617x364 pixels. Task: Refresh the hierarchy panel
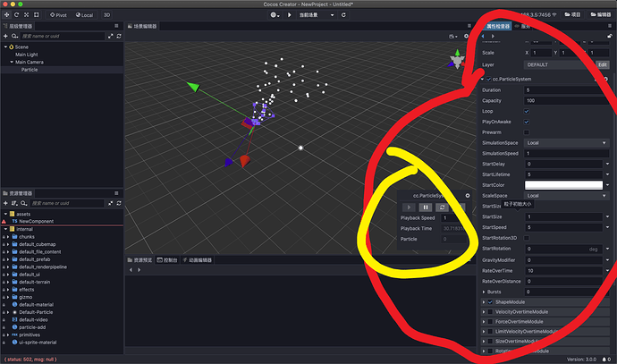click(119, 36)
